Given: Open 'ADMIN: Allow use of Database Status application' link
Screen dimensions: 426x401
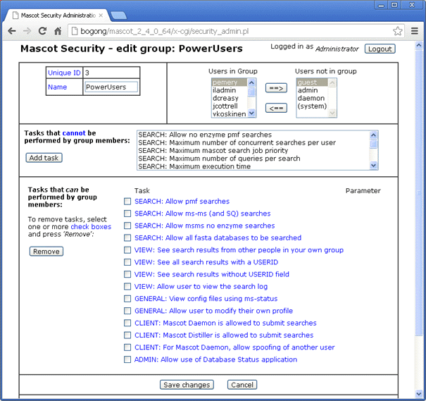Looking at the screenshot, I should coord(215,359).
